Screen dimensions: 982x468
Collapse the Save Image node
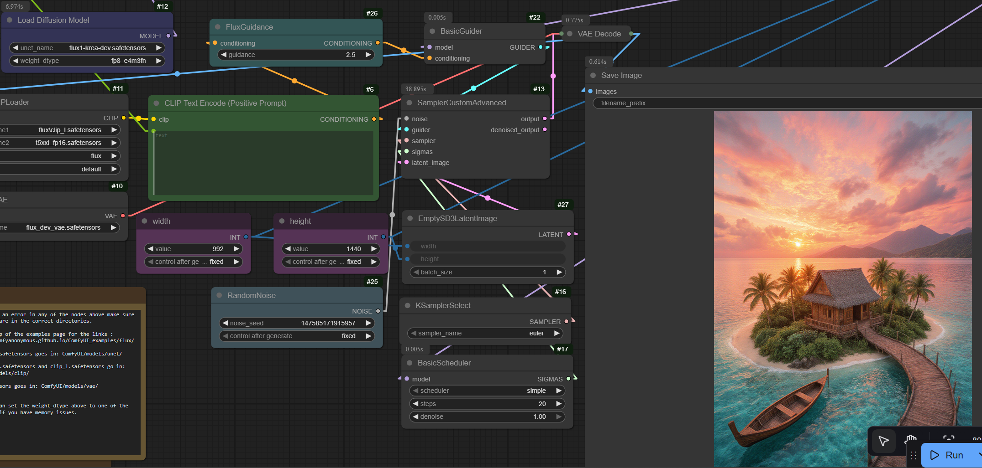pos(593,75)
